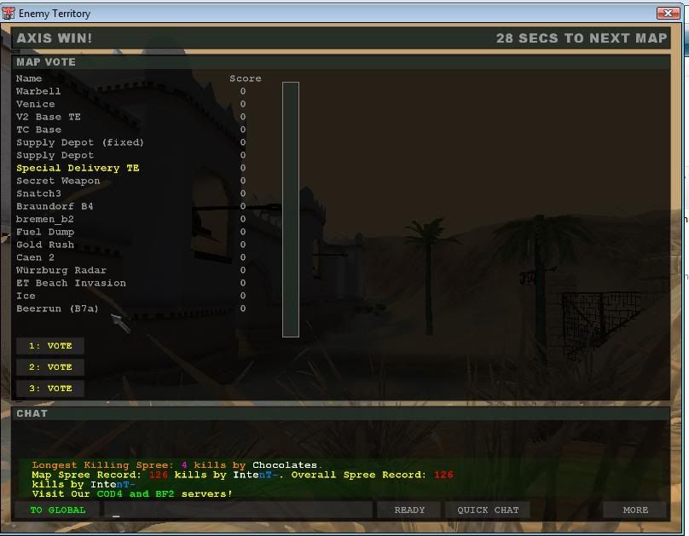Image resolution: width=689 pixels, height=536 pixels.
Task: Click the READY button
Action: click(x=409, y=510)
